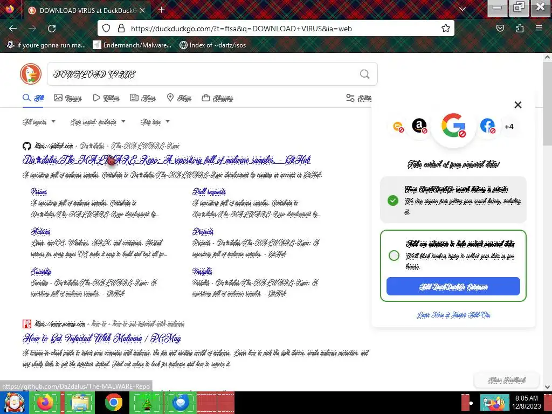Open the Extensions puzzle icon
The image size is (552, 414).
(x=520, y=29)
